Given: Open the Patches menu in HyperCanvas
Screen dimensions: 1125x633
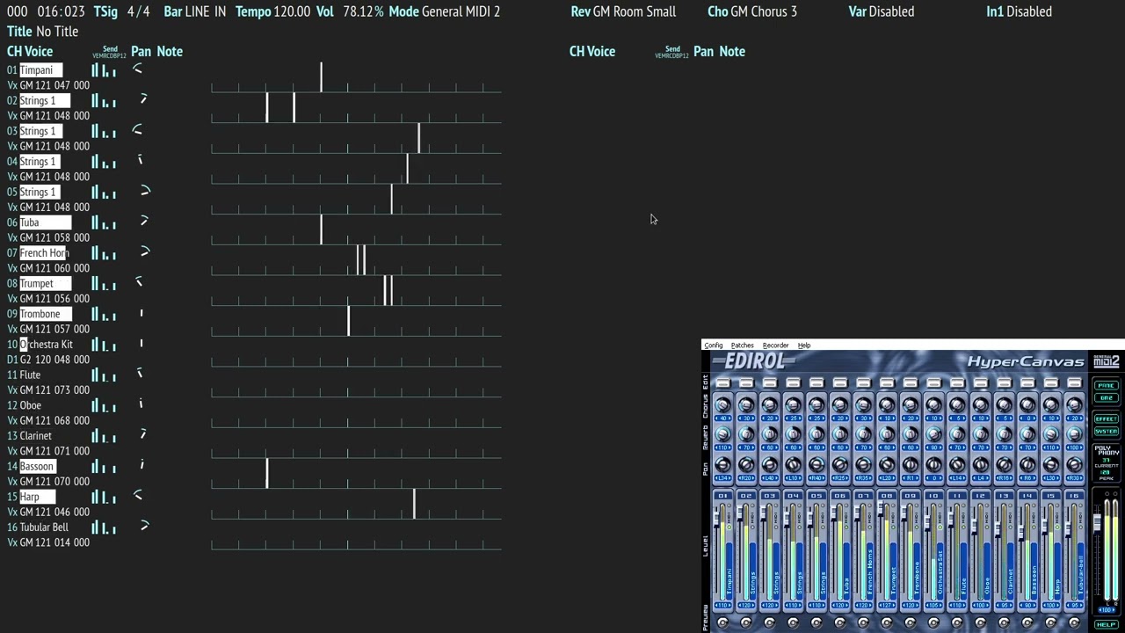Looking at the screenshot, I should click(x=743, y=346).
